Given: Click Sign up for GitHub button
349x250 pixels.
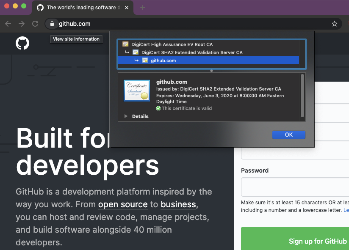Looking at the screenshot, I should (295, 239).
